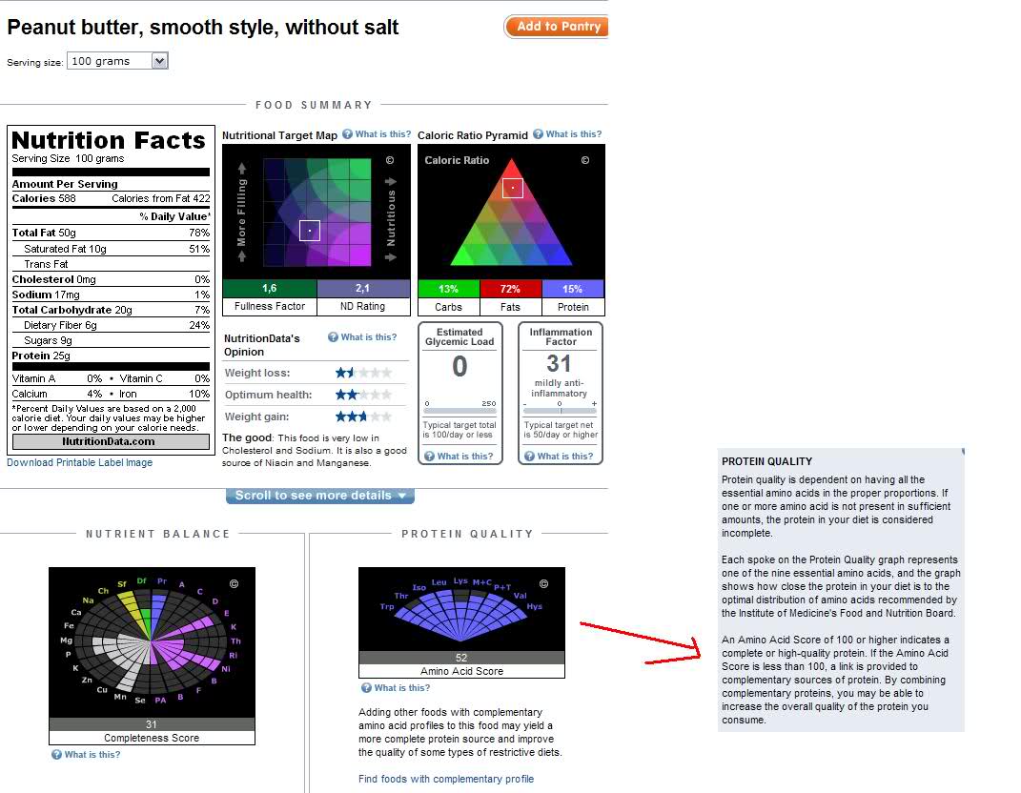The image size is (1021, 793).
Task: Click the Inflammation Factor scale bar
Action: pyautogui.click(x=561, y=411)
